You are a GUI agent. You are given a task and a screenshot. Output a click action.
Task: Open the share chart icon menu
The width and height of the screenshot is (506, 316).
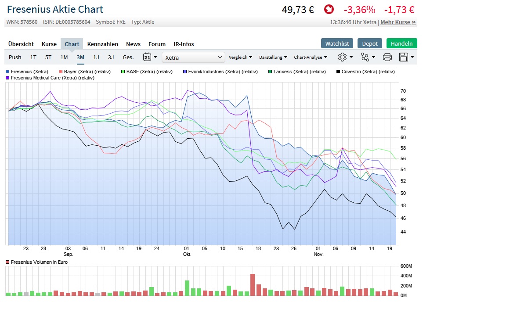[365, 57]
